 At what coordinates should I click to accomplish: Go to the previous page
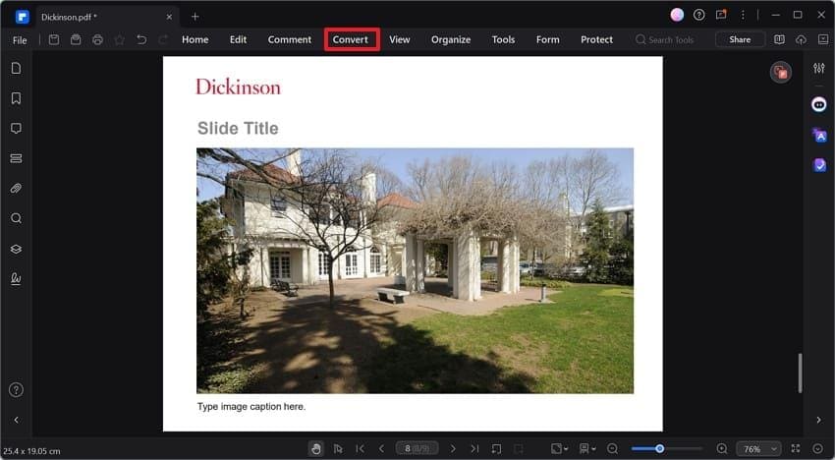381,449
